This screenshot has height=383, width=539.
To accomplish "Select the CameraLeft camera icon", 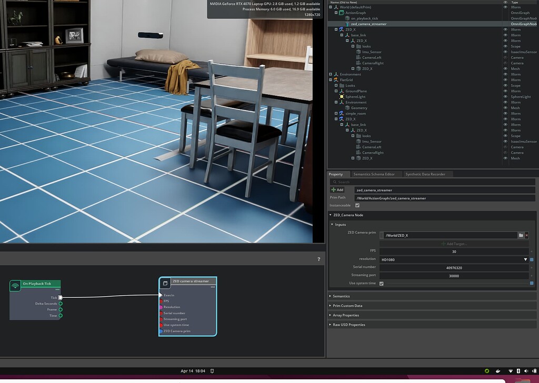I will tap(357, 57).
